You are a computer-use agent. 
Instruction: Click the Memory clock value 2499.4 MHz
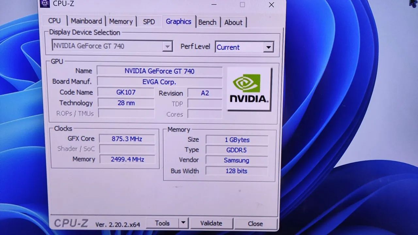click(127, 159)
